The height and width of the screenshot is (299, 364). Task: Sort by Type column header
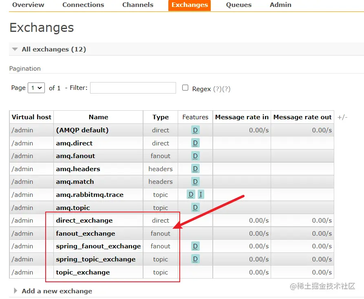point(161,117)
